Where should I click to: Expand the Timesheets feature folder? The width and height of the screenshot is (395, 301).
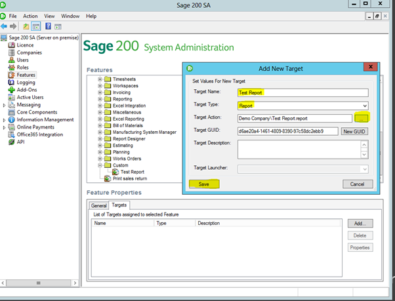100,79
